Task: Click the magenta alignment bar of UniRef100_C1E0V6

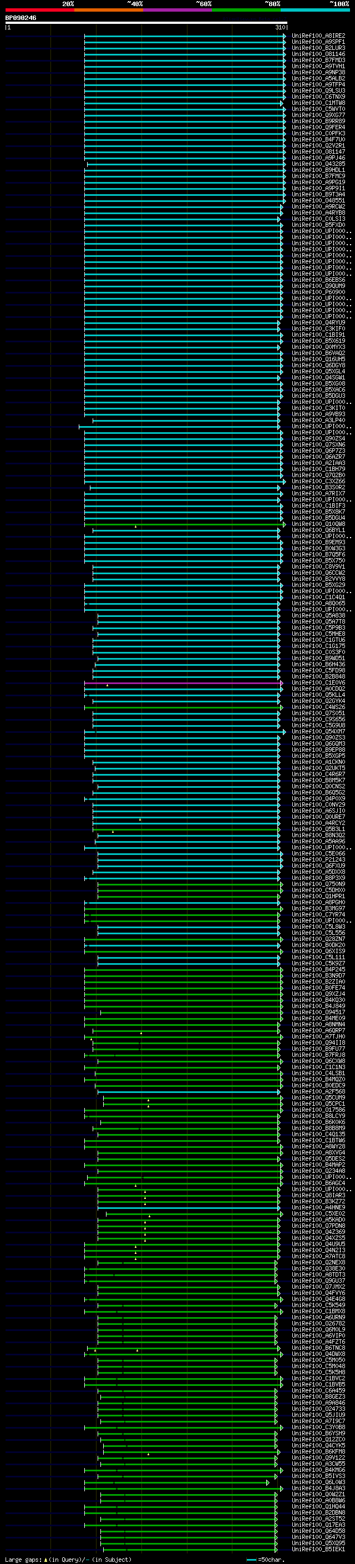Action: [x=183, y=683]
